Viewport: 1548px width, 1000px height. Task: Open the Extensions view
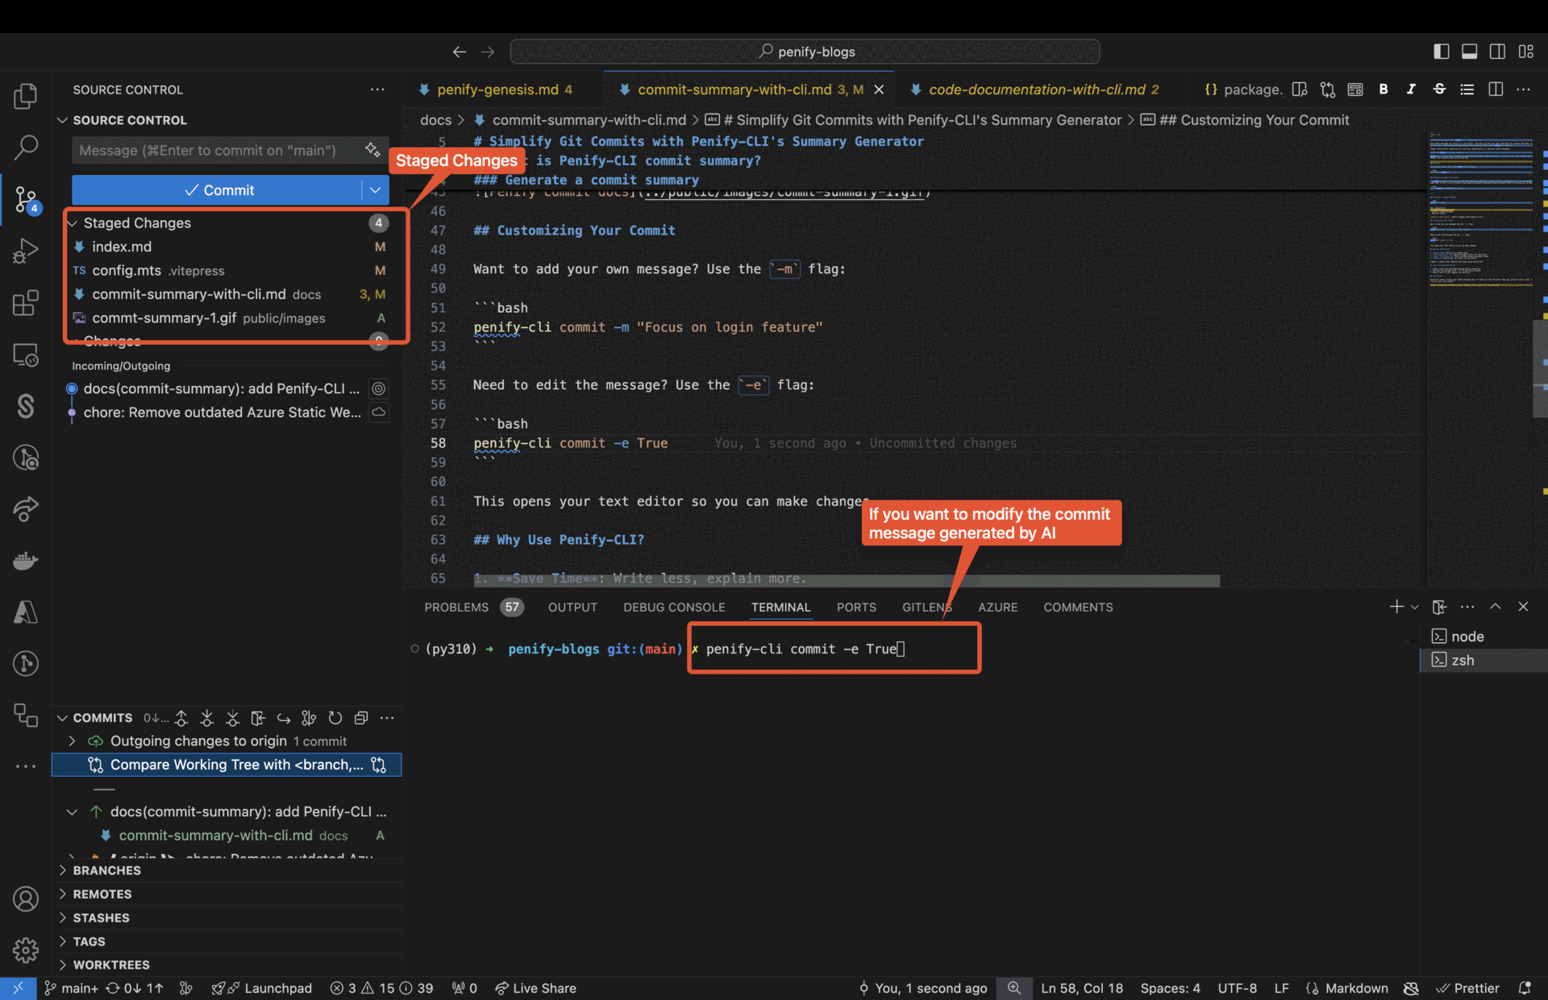(25, 302)
